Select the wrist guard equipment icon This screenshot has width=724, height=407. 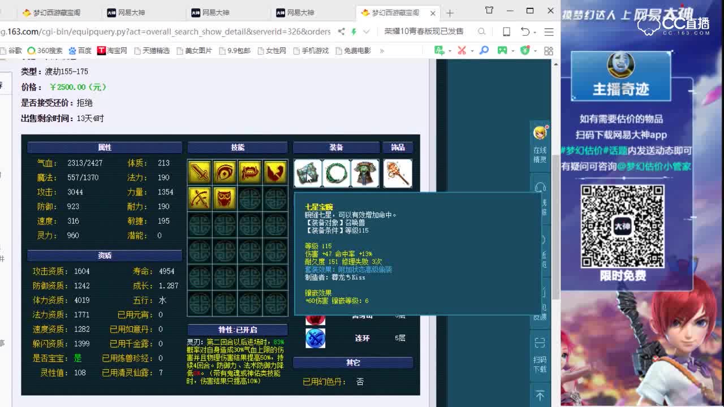(308, 173)
